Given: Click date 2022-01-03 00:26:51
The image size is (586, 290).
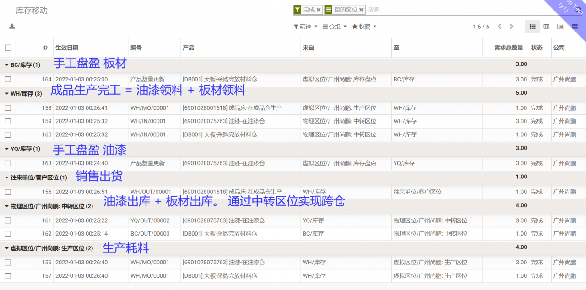Looking at the screenshot, I should pos(81,192).
